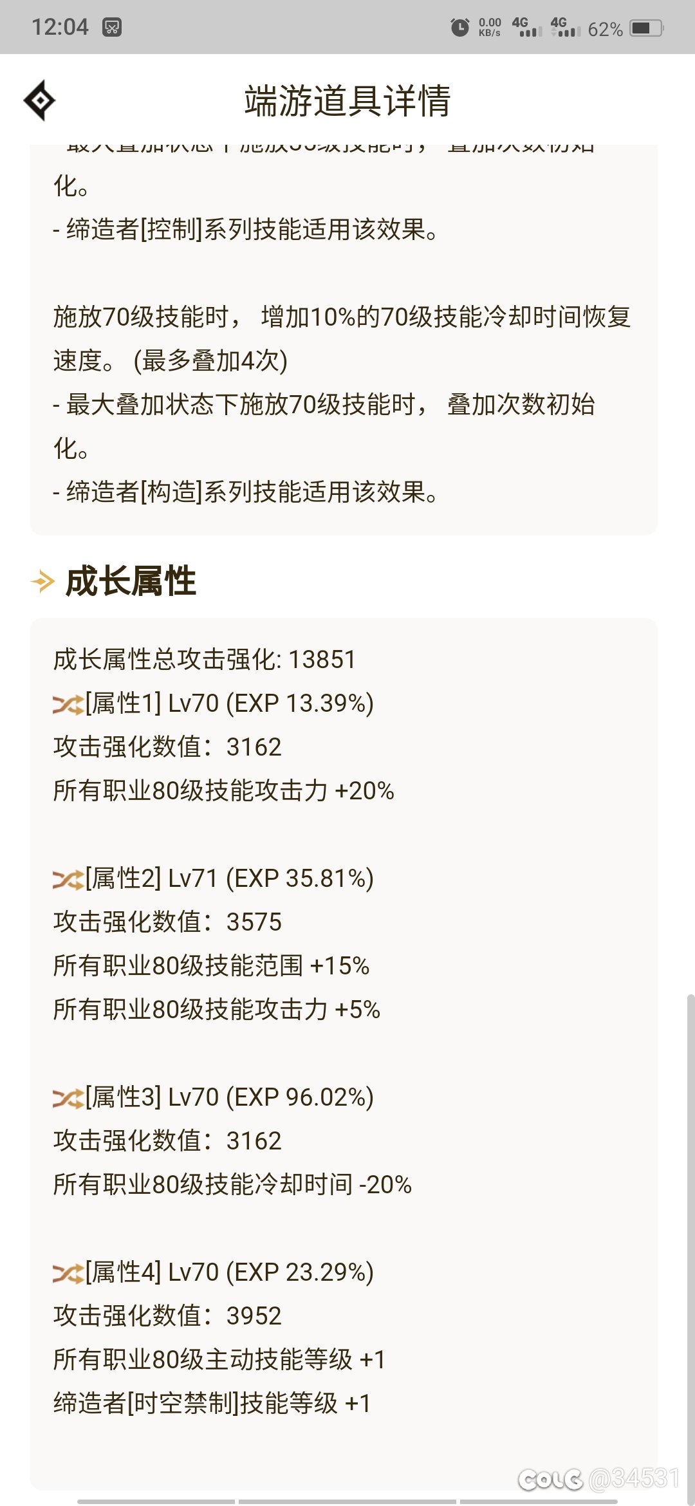Viewport: 695px width, 1506px height.
Task: Tap shuffle icon beside 属性2 Lv71
Action: [x=68, y=880]
